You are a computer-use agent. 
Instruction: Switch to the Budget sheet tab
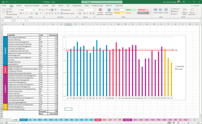(98, 120)
